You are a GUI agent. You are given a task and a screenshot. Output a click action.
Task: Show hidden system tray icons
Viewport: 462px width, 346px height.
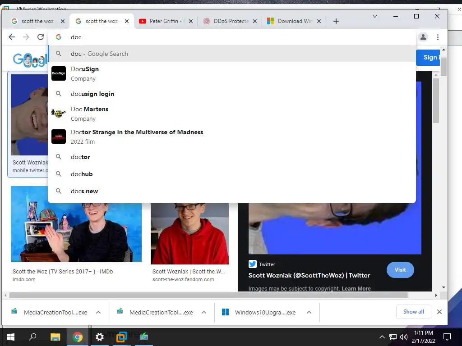pos(382,337)
